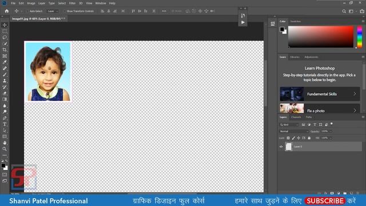Select the Zoom tool in the toolbox
This screenshot has height=206, width=366.
(5, 149)
